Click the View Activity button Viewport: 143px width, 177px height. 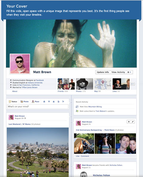point(118,72)
